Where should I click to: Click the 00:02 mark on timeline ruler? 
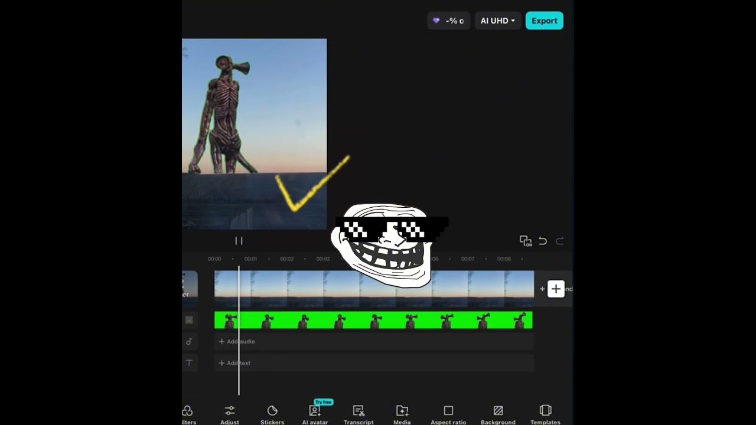click(286, 259)
